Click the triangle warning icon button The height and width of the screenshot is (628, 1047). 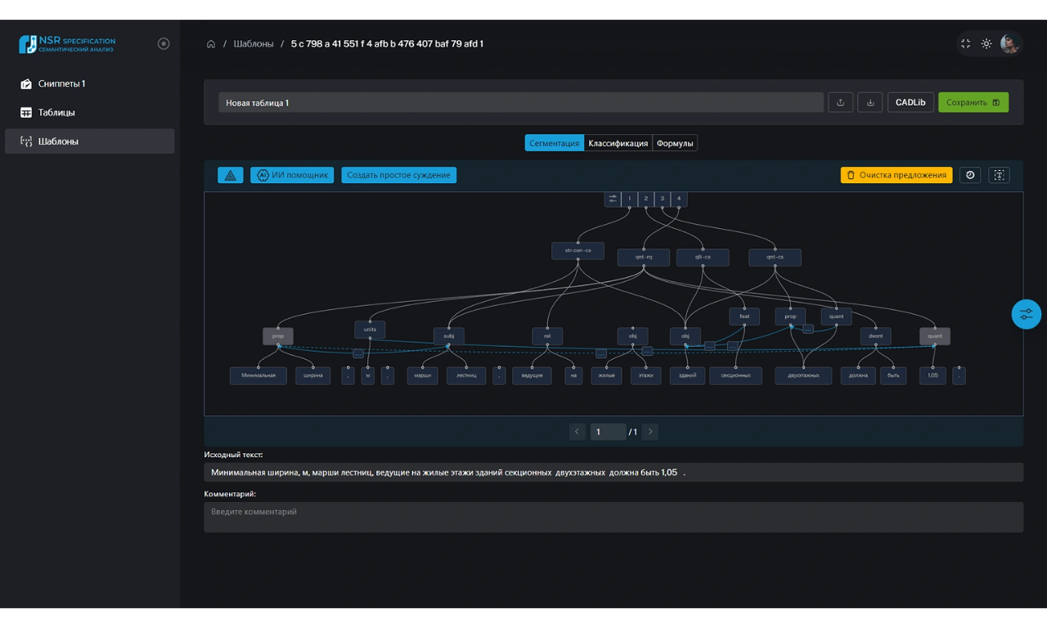click(x=230, y=175)
